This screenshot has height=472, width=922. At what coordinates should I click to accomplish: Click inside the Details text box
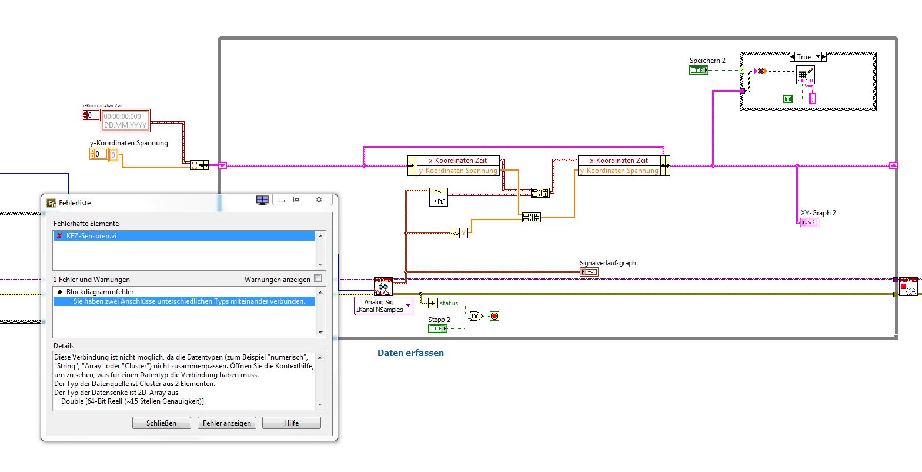click(x=184, y=380)
